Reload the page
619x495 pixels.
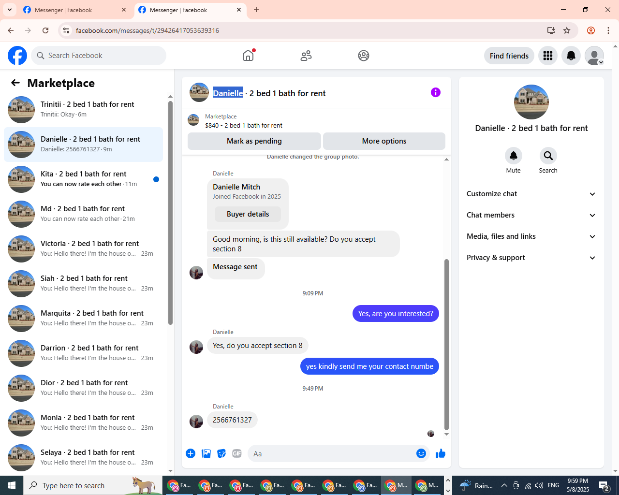coord(45,30)
